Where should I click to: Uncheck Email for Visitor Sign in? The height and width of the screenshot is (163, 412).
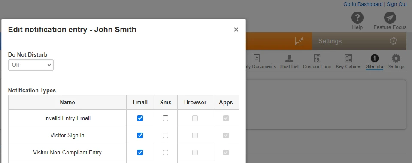point(140,136)
